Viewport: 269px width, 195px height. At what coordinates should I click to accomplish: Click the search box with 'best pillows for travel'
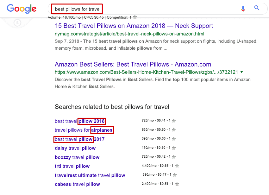142,9
